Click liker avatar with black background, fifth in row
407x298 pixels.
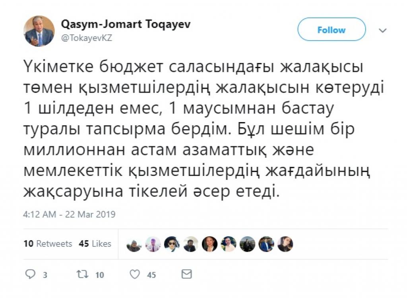click(x=209, y=244)
